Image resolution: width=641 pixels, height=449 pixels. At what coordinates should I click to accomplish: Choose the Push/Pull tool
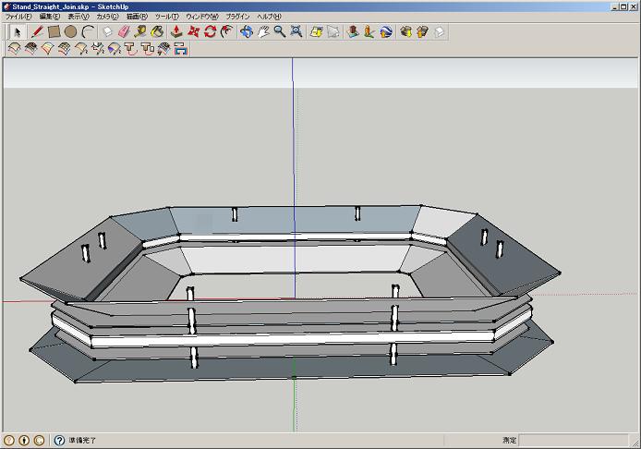coord(176,31)
